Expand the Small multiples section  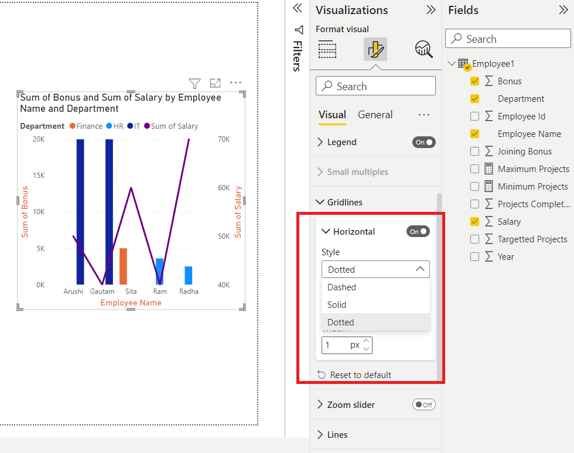[320, 172]
